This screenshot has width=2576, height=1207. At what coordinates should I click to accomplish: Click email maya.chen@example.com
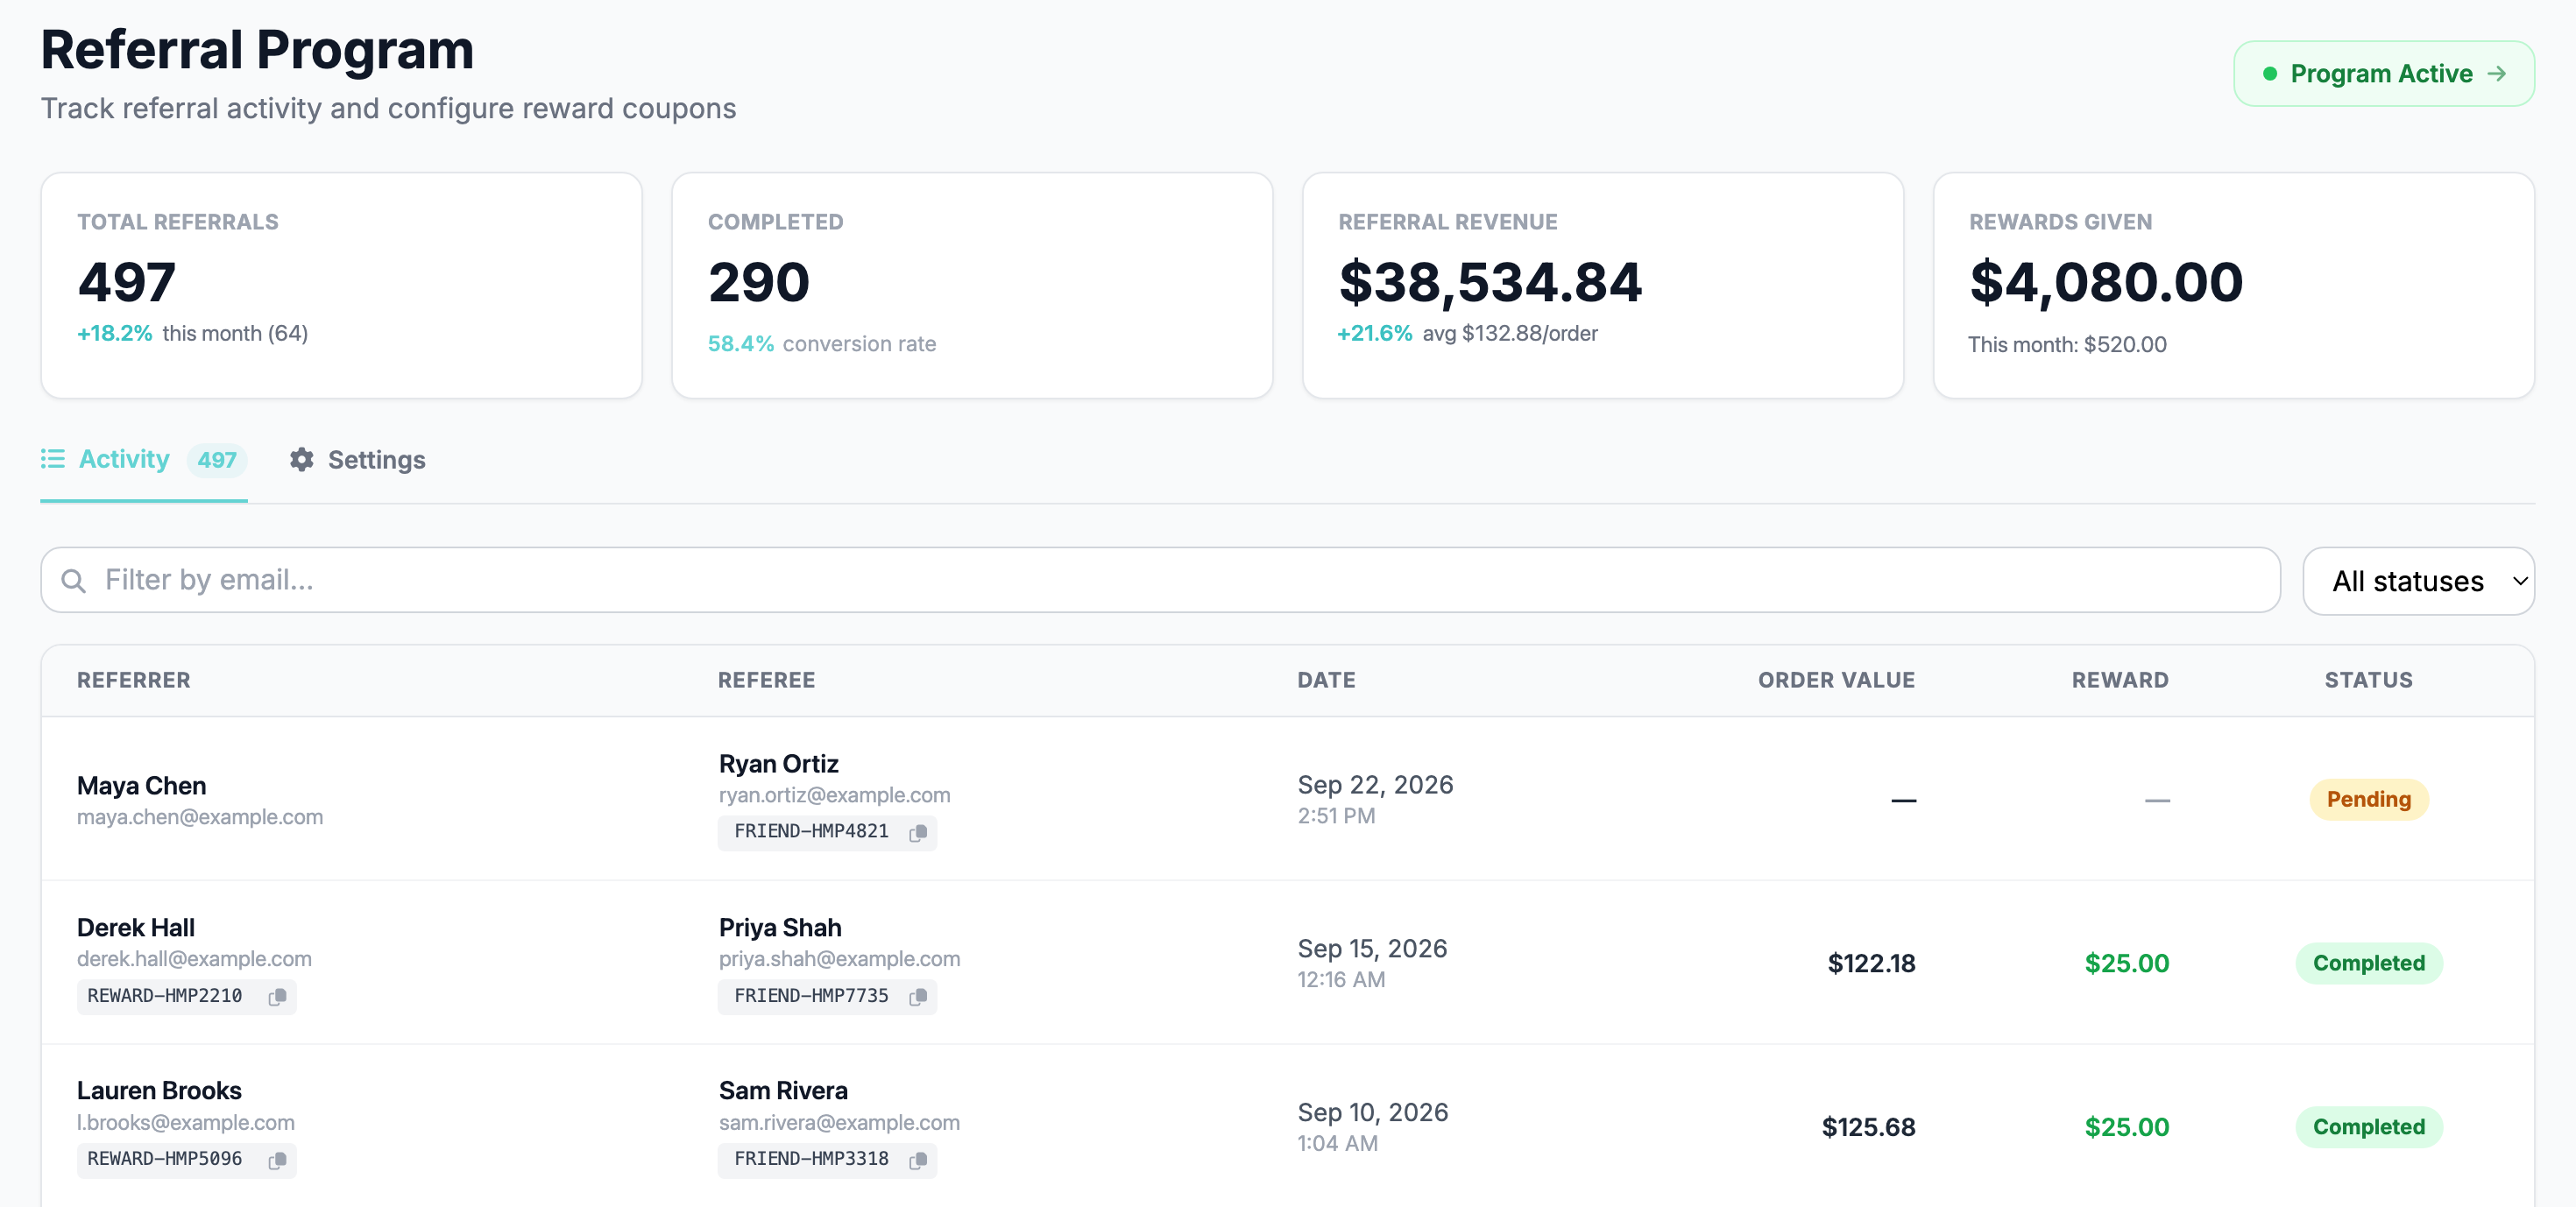199,817
